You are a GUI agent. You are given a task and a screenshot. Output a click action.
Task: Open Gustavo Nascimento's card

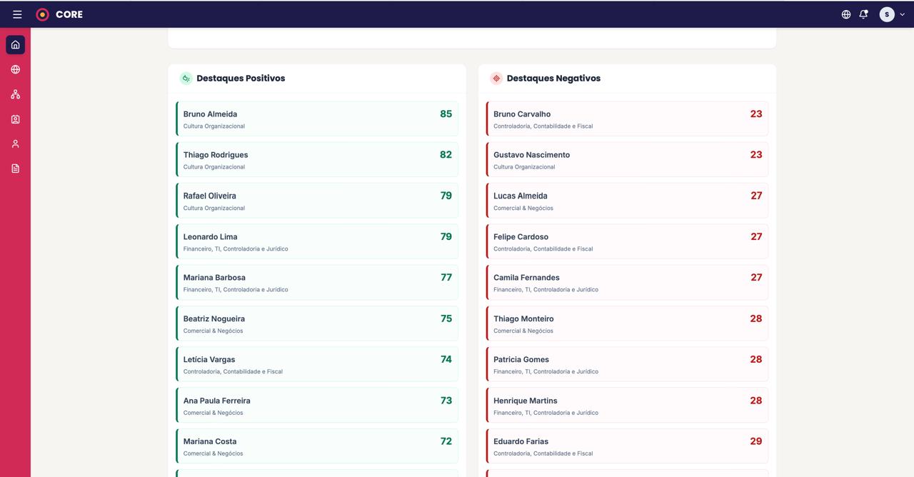(x=627, y=159)
